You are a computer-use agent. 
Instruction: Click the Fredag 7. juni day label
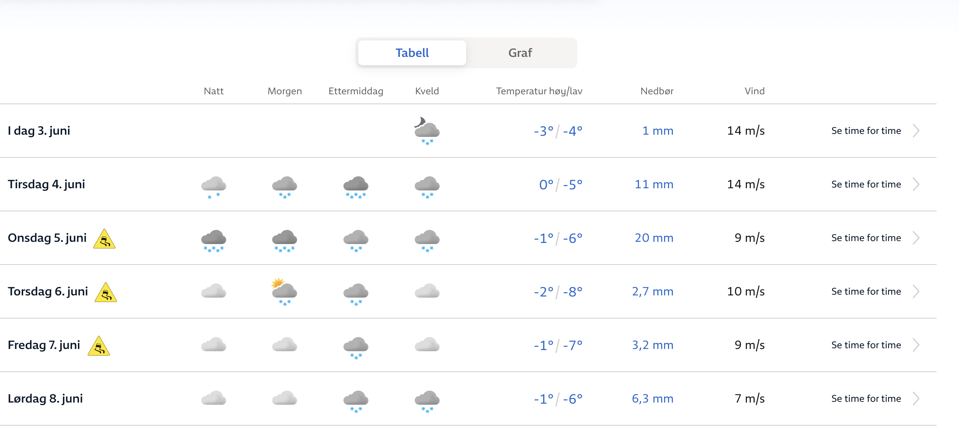(x=44, y=345)
